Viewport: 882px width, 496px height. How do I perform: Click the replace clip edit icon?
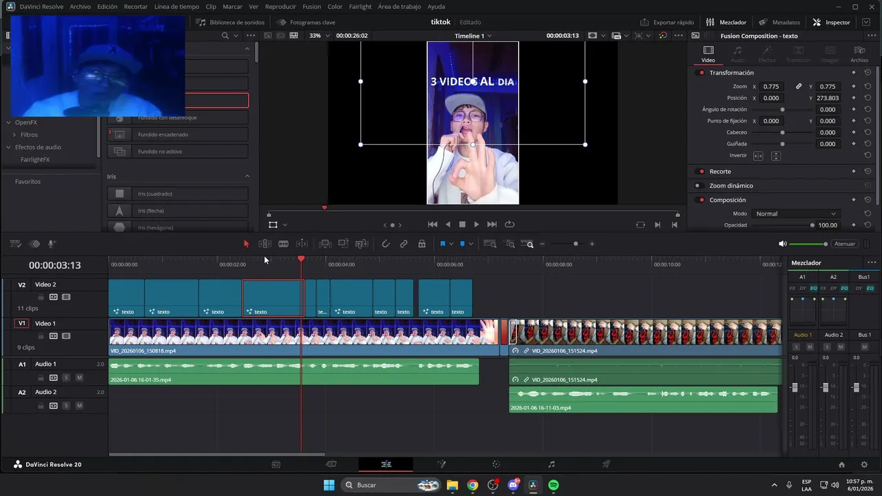[x=362, y=244]
